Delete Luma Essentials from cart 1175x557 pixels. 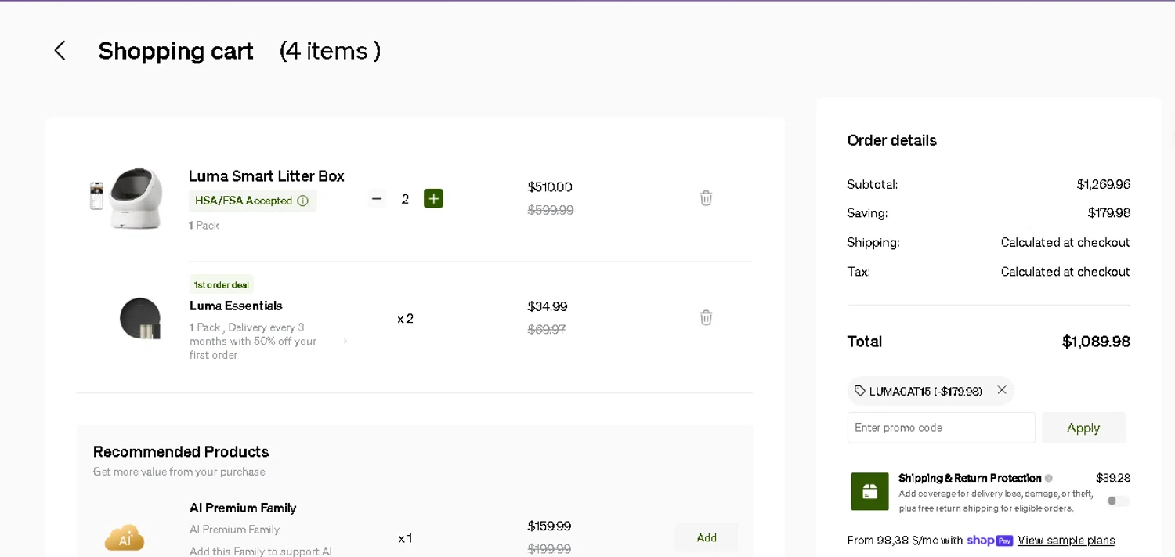(706, 317)
